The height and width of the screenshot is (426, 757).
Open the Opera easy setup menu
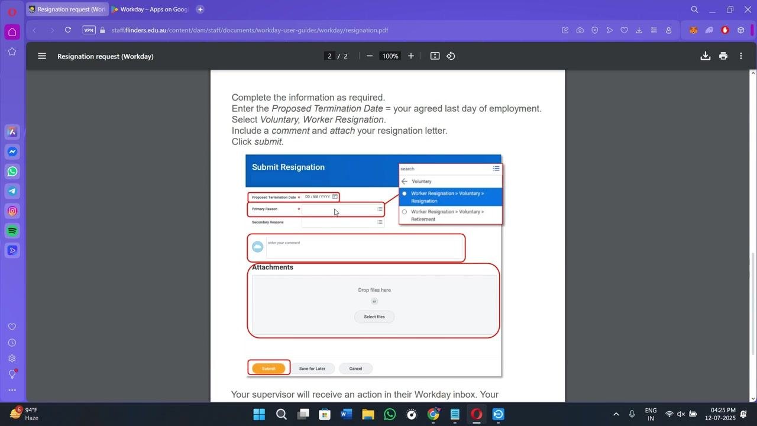pyautogui.click(x=654, y=30)
